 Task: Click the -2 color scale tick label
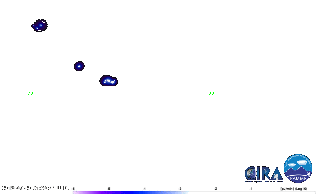215,188
